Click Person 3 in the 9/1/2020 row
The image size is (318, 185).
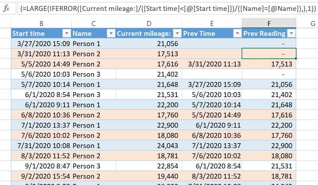(x=93, y=166)
